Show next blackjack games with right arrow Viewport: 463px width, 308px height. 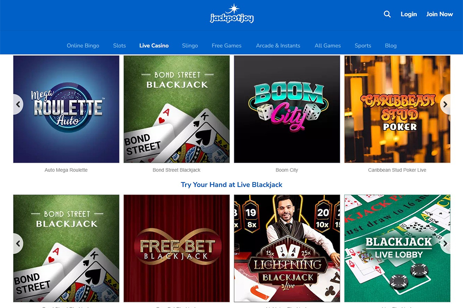(x=445, y=244)
